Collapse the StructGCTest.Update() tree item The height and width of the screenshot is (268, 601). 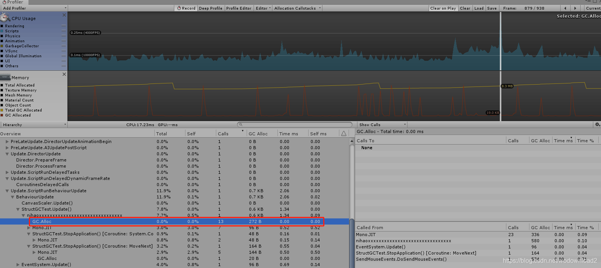tap(18, 209)
